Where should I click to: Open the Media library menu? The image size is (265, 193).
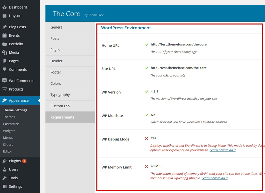click(20, 52)
